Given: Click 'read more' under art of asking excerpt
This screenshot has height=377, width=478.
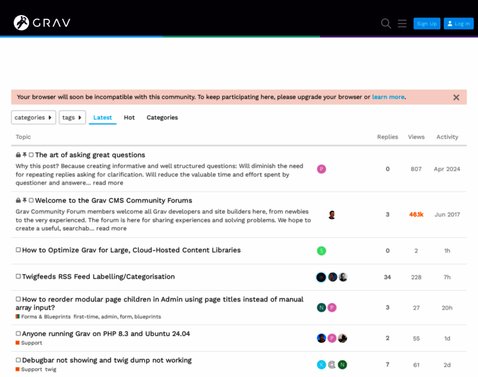Looking at the screenshot, I should 108,183.
